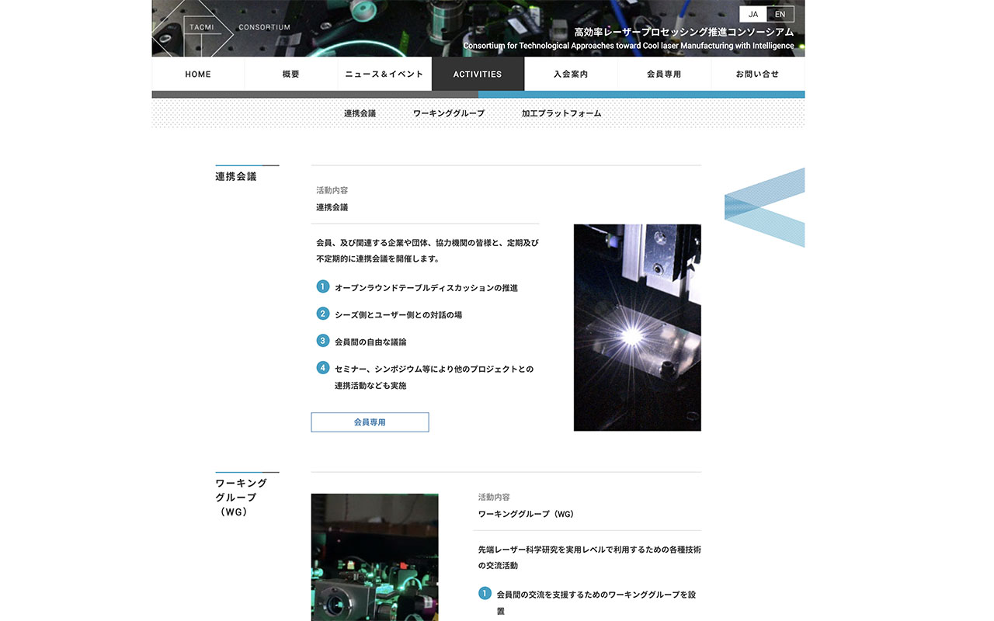
Task: Open the お問い合せ menu item
Action: 757,75
